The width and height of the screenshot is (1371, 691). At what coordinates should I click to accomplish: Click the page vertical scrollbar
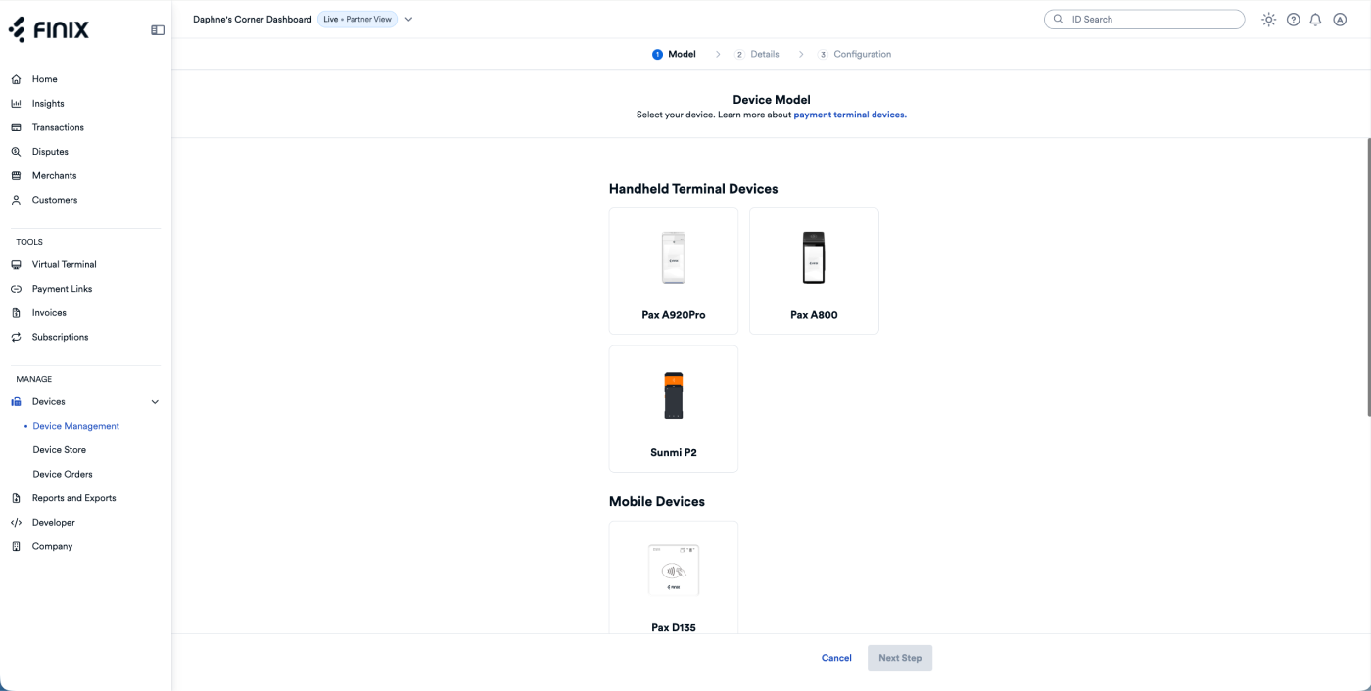click(1367, 277)
